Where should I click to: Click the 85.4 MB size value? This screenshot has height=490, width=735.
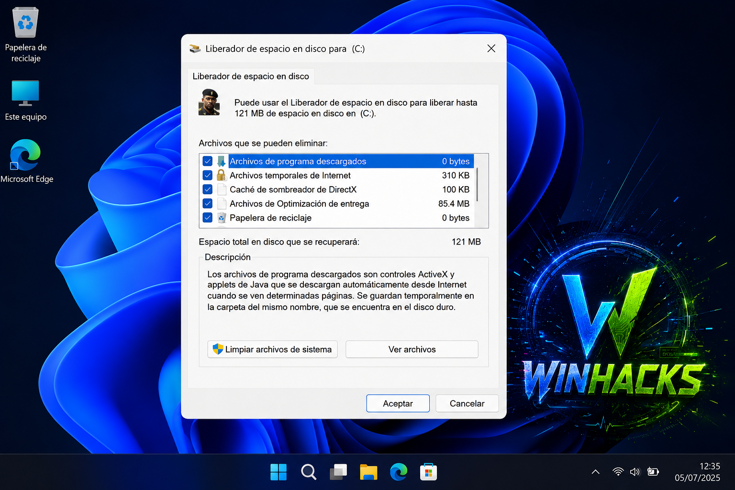[454, 203]
